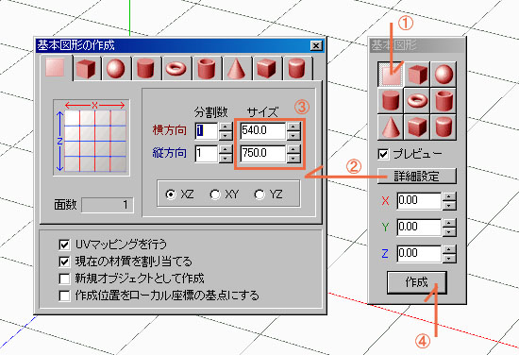
Task: Click the 縦方向 size field showing 750.0
Action: click(263, 153)
